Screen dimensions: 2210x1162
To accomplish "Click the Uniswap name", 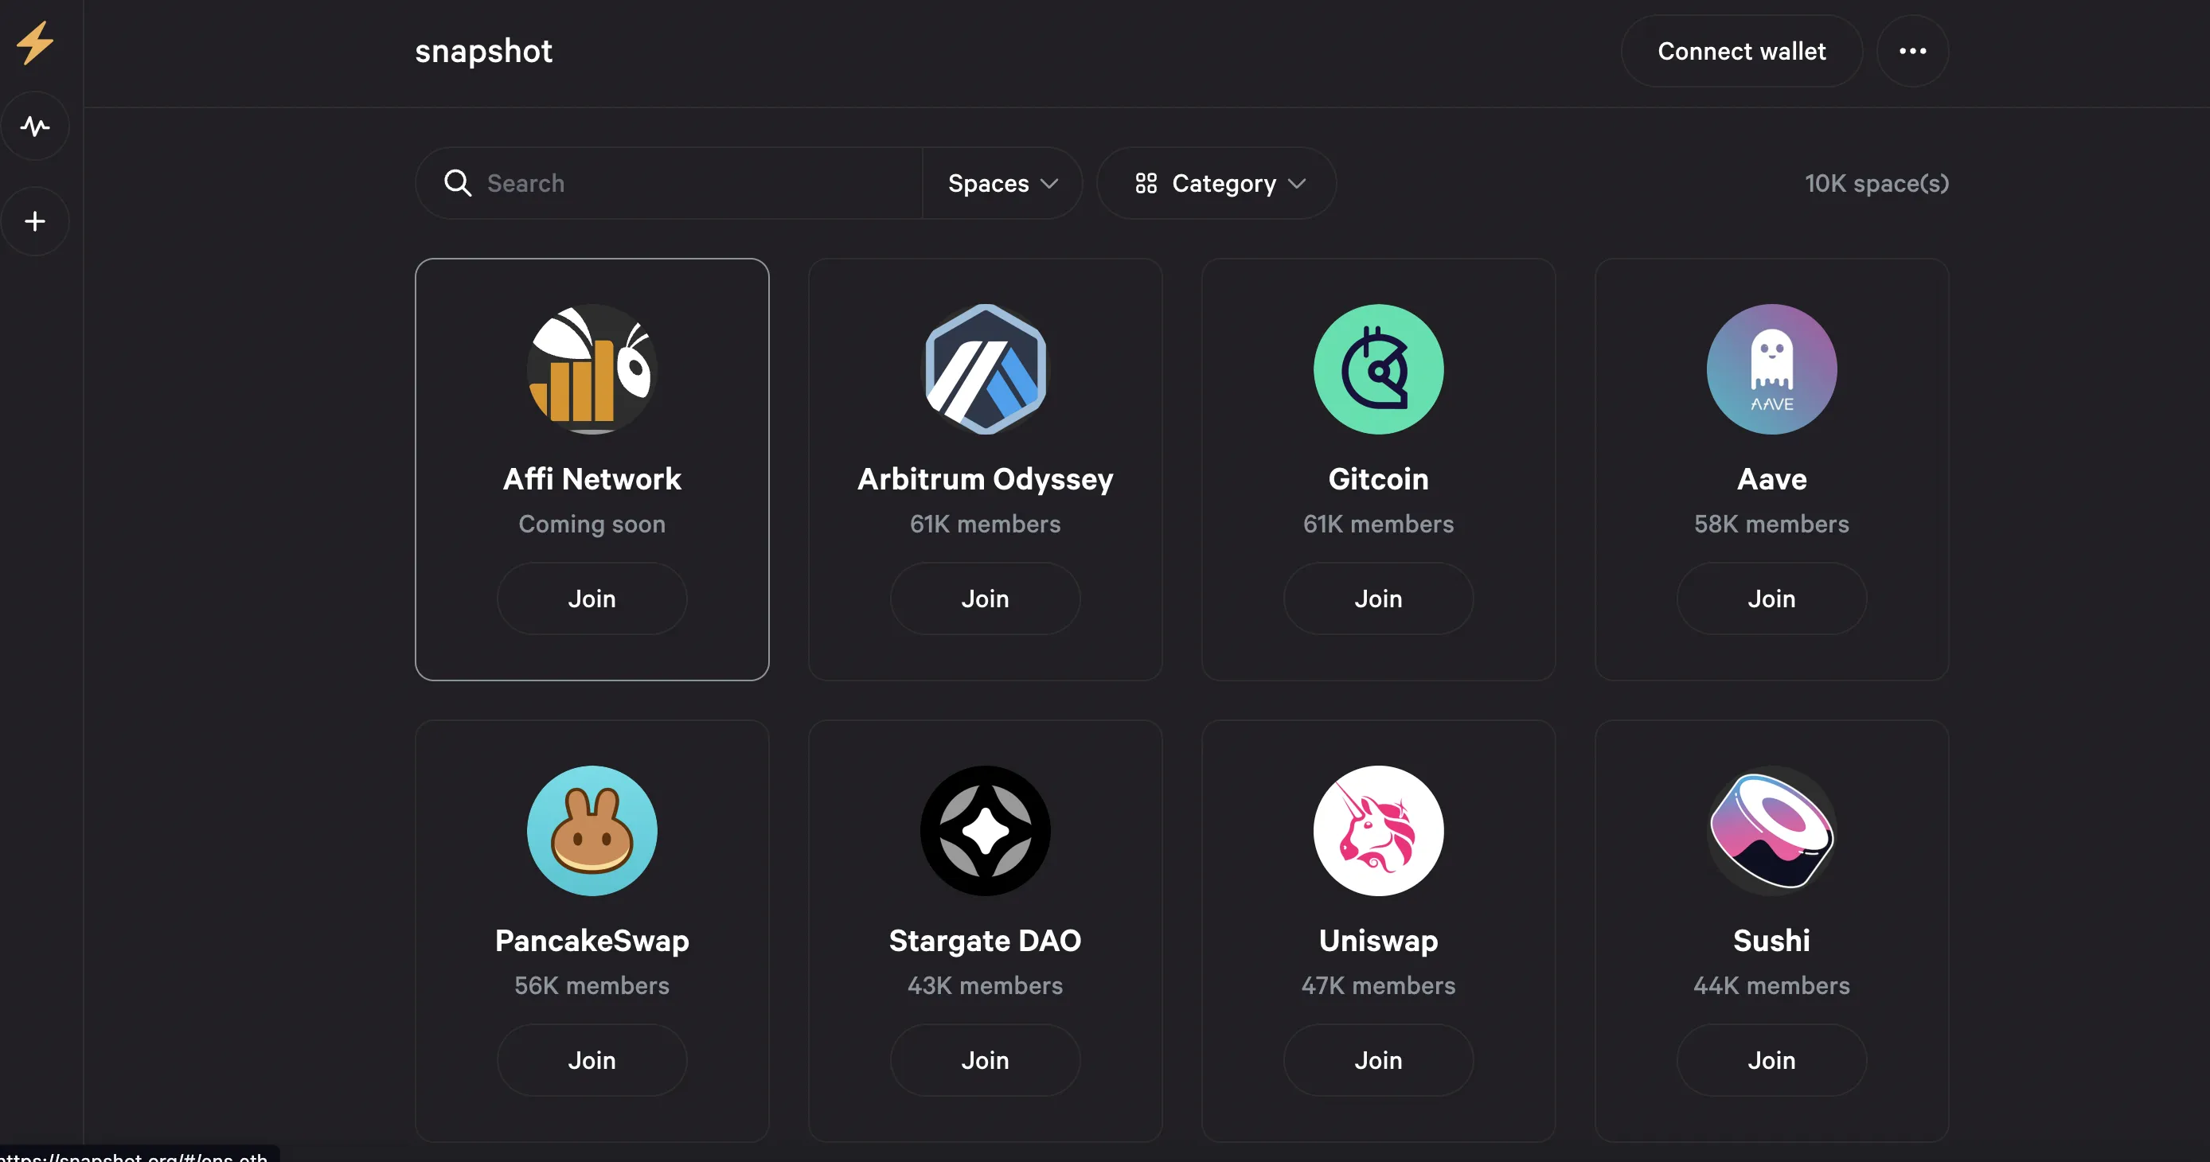I will 1378,941.
